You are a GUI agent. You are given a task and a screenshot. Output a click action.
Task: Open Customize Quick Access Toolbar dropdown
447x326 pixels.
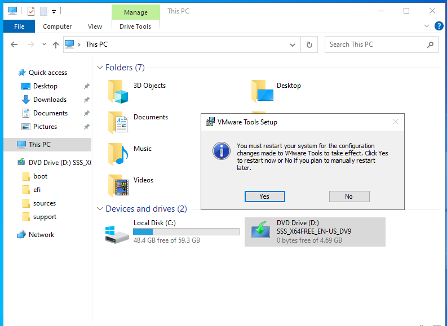[x=54, y=12]
